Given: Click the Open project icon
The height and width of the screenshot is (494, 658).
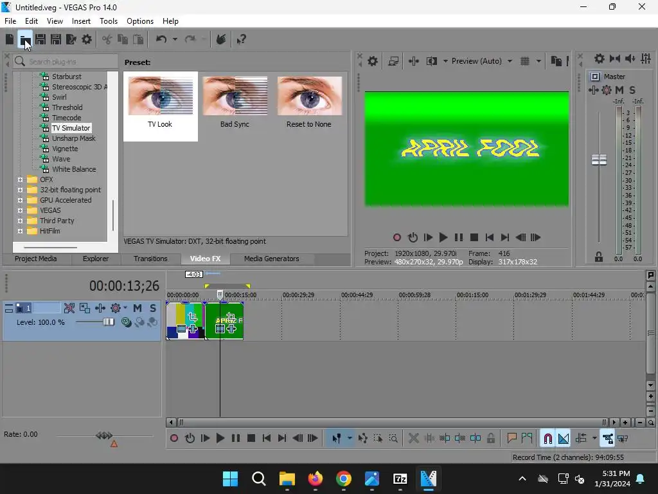Looking at the screenshot, I should tap(25, 39).
